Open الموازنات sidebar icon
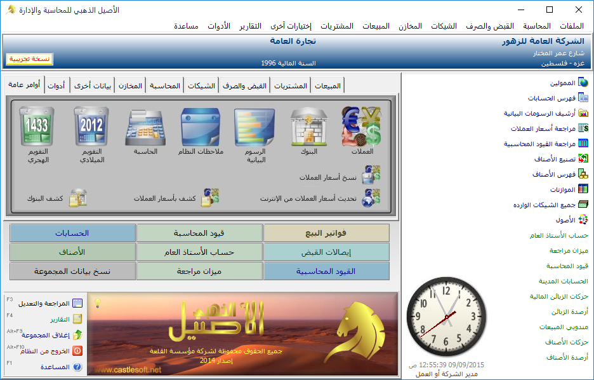 [x=583, y=189]
